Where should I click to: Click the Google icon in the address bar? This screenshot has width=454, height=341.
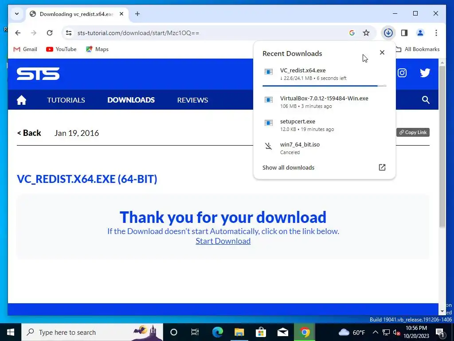pyautogui.click(x=352, y=33)
